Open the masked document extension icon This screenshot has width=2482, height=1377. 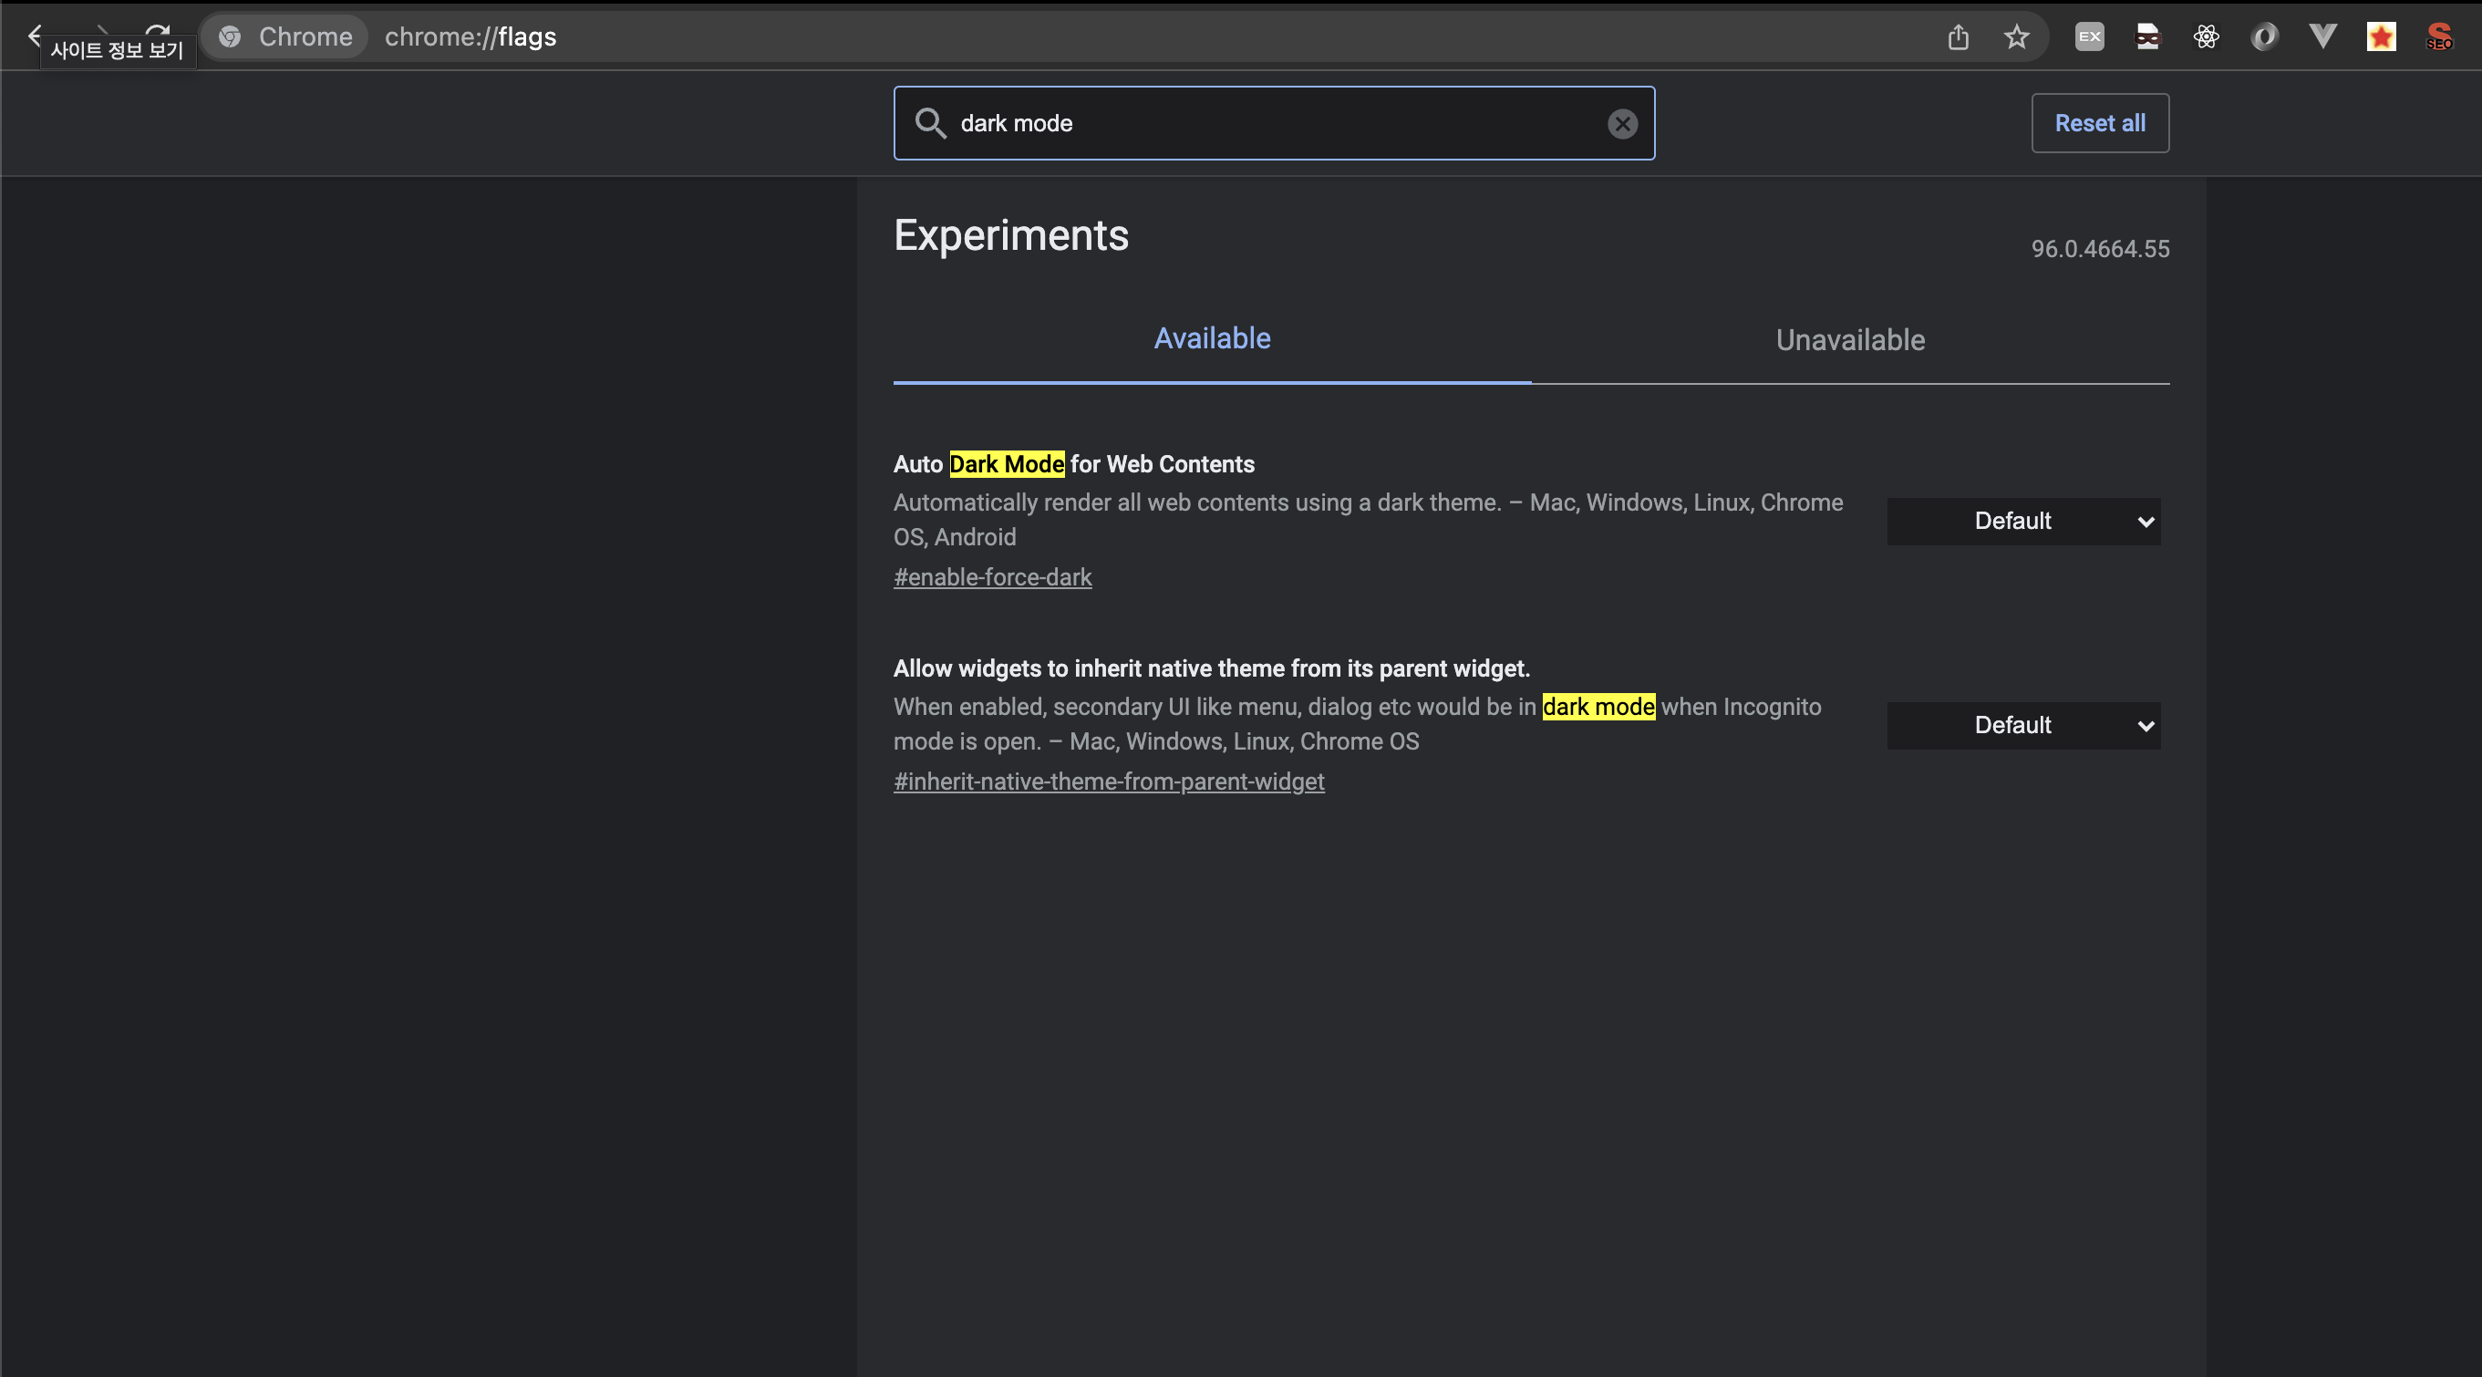click(x=2147, y=37)
